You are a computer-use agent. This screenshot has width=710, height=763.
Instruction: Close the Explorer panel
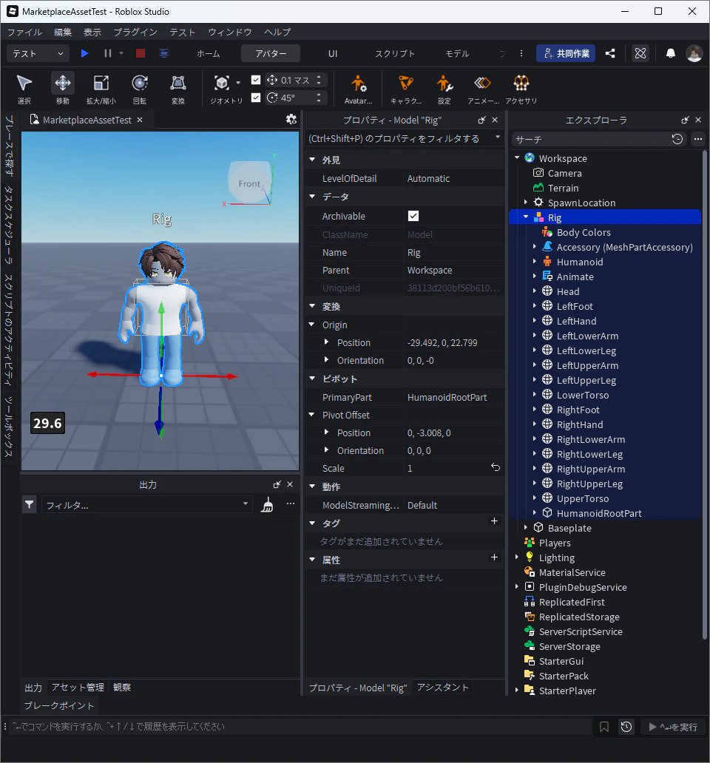698,120
